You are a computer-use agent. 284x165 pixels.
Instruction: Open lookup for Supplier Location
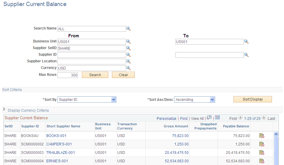tap(128, 61)
